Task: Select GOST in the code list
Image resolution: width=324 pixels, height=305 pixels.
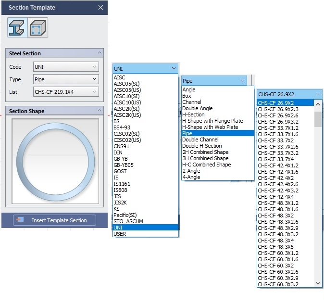Action: 145,171
